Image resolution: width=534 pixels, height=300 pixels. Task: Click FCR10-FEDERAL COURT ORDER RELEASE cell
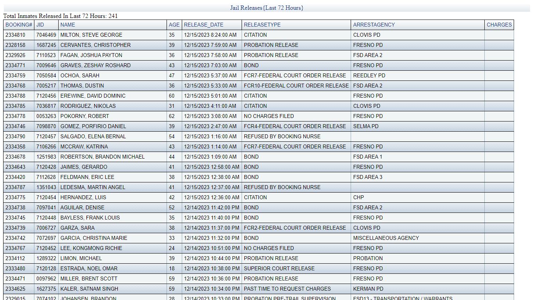pyautogui.click(x=296, y=86)
